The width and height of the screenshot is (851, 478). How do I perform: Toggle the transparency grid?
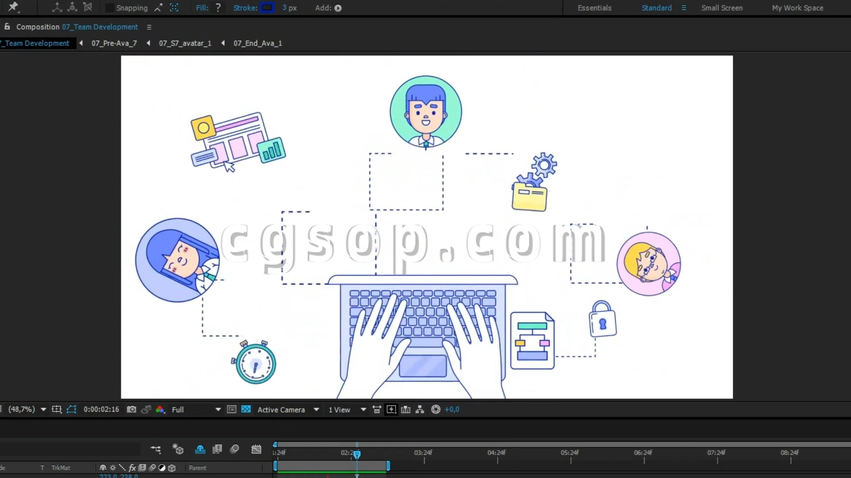(x=246, y=409)
